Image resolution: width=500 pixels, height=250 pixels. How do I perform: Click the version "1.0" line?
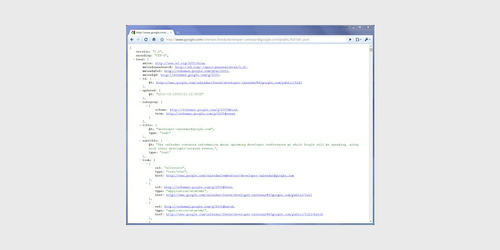(x=149, y=51)
